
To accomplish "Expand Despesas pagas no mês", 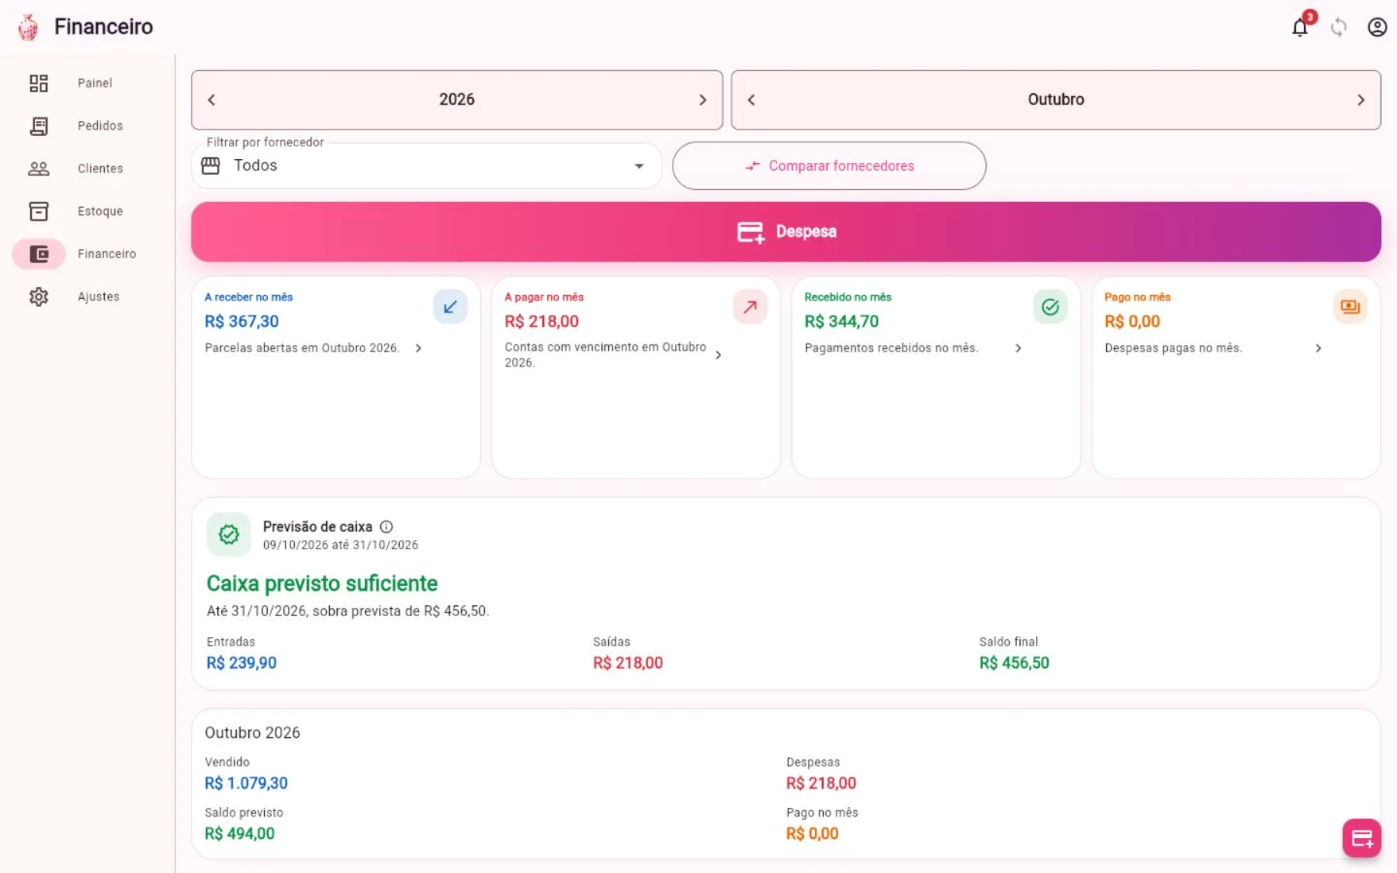I will tap(1317, 348).
